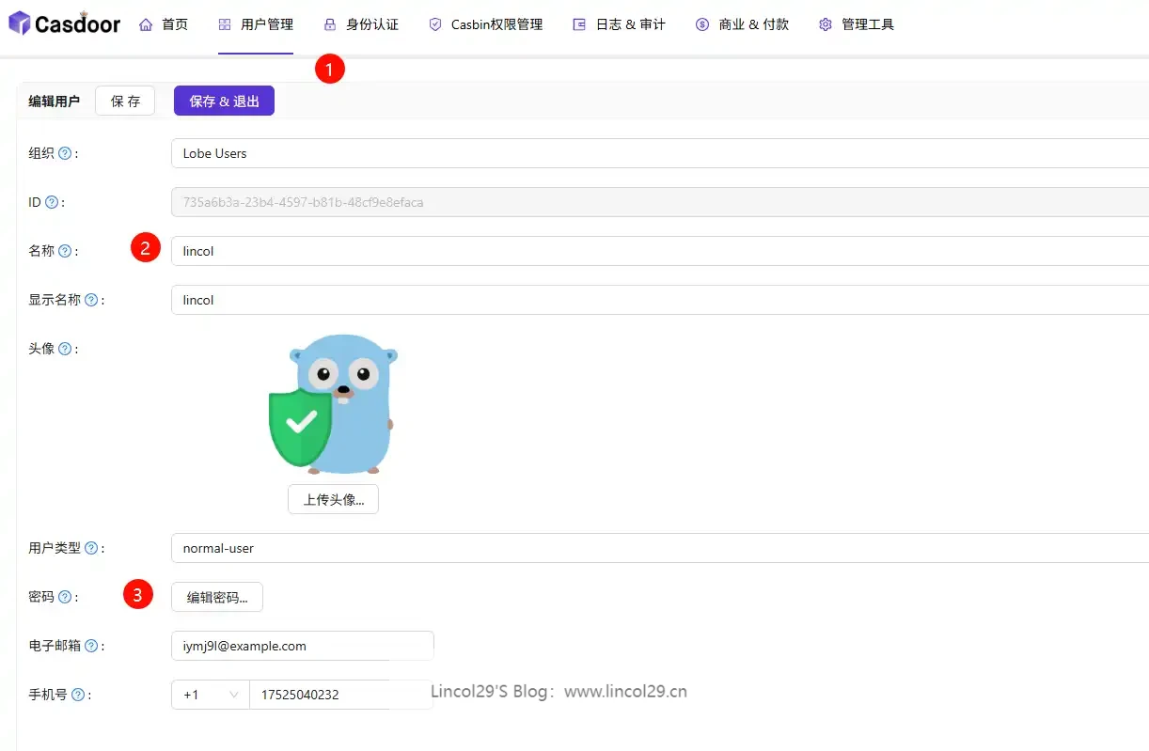1149x751 pixels.
Task: Click the help icon next to ID
Action: (x=52, y=202)
